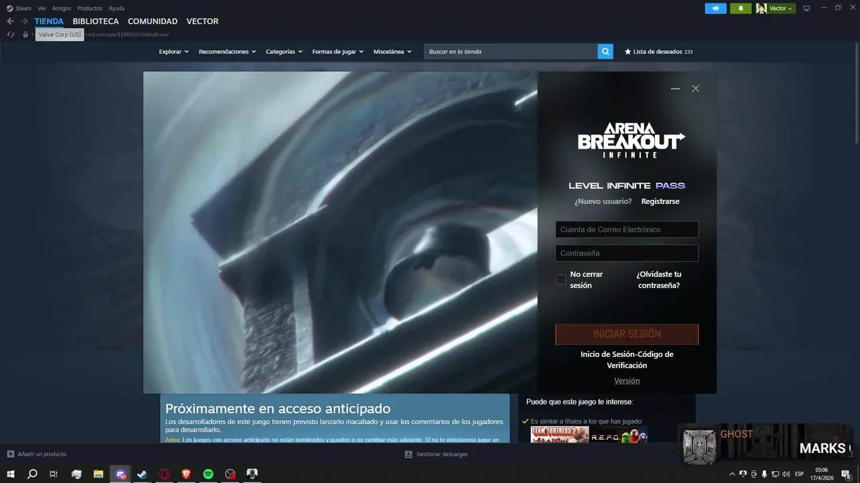Click the volume speaker tray icon
This screenshot has width=860, height=483.
coord(786,474)
